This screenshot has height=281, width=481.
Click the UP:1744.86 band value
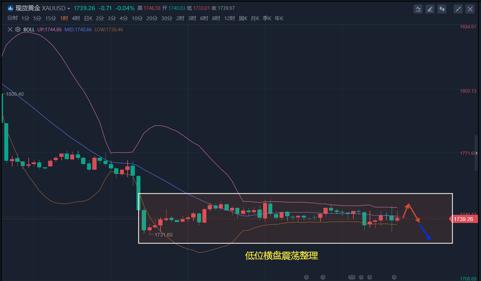click(x=49, y=30)
